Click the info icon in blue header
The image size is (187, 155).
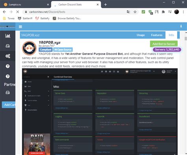(x=181, y=26)
